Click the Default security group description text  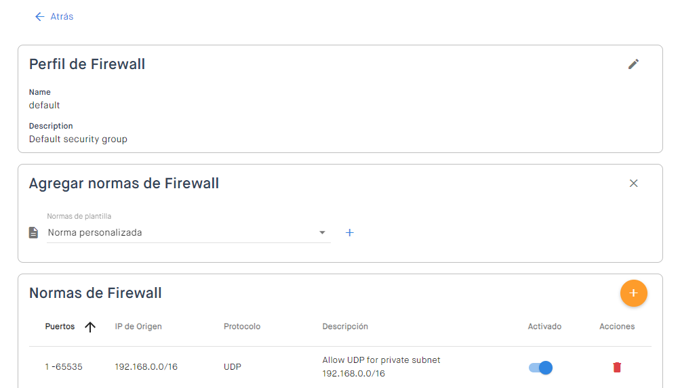(78, 139)
